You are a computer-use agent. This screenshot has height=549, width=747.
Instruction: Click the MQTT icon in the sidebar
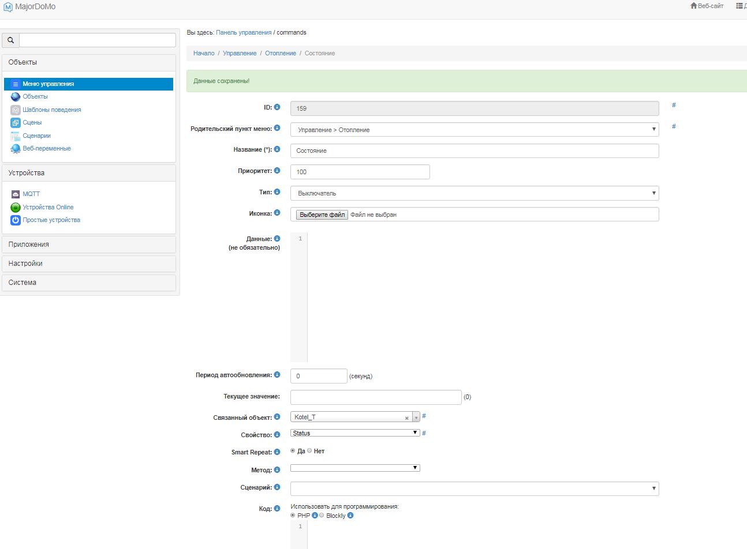click(16, 194)
